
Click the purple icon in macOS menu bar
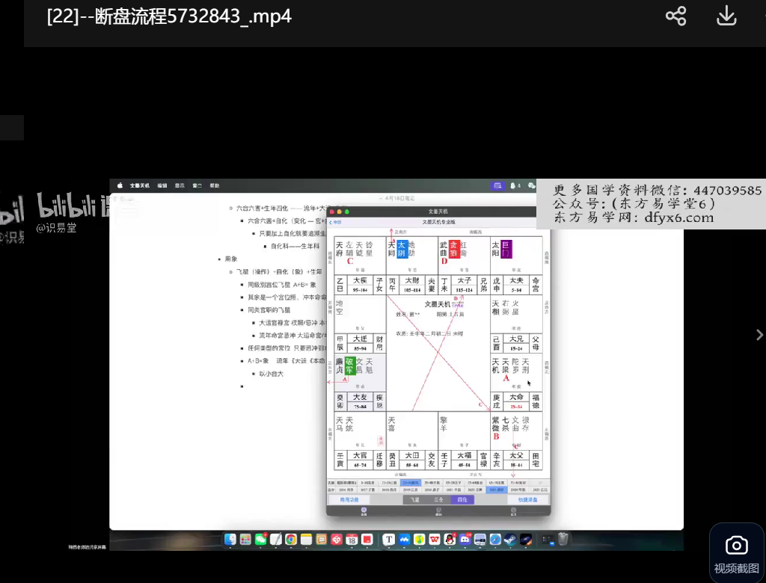497,185
